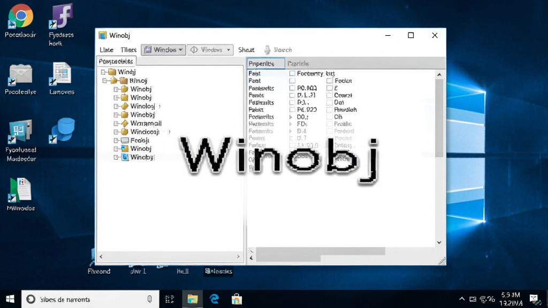Select the Pocotediye envelope desktop icon
This screenshot has width=548, height=308.
[20, 75]
